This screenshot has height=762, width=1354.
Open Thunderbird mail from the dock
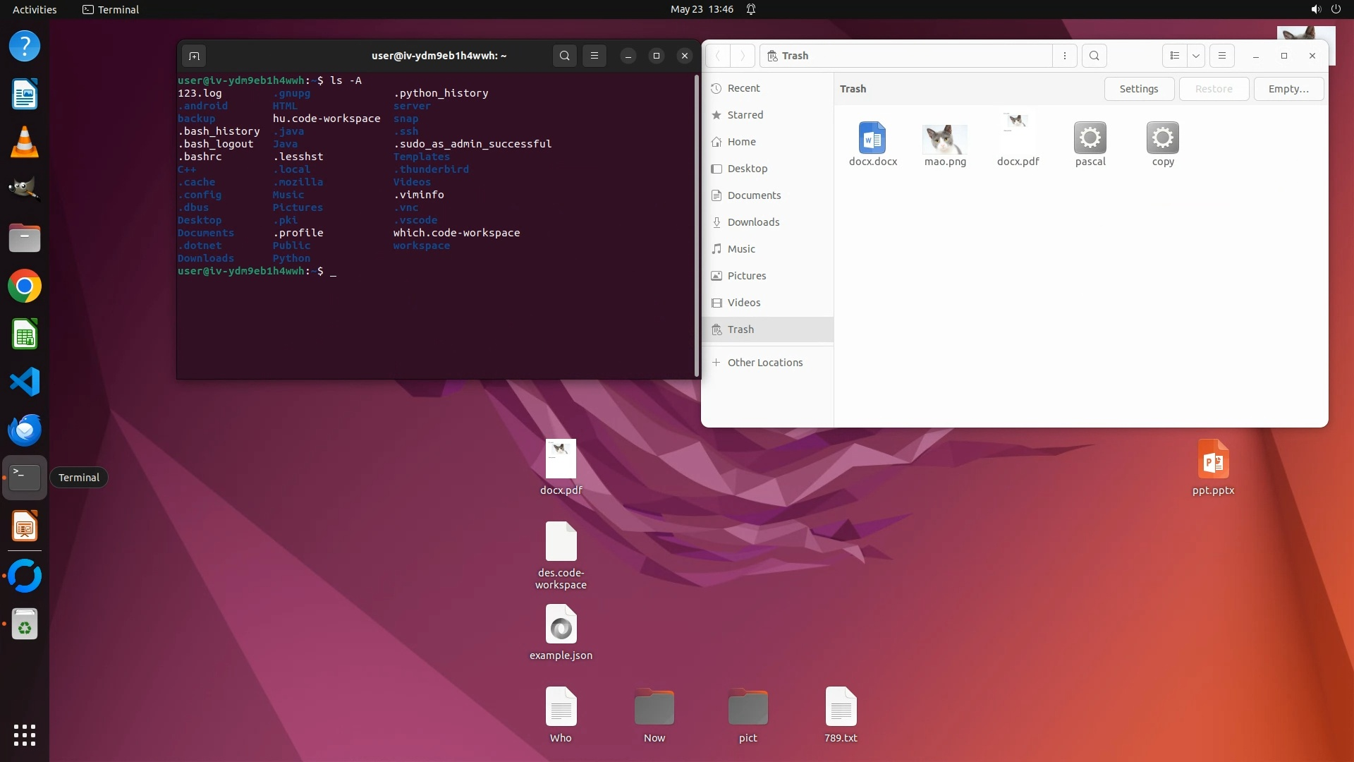click(25, 430)
